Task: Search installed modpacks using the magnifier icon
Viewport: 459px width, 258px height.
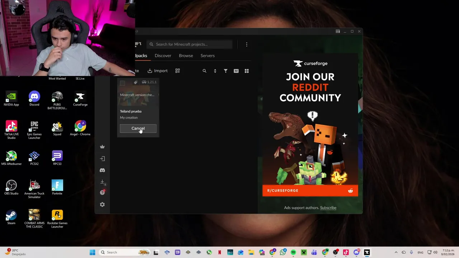Action: pyautogui.click(x=204, y=71)
